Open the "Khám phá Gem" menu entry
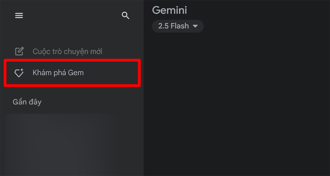 coord(58,73)
